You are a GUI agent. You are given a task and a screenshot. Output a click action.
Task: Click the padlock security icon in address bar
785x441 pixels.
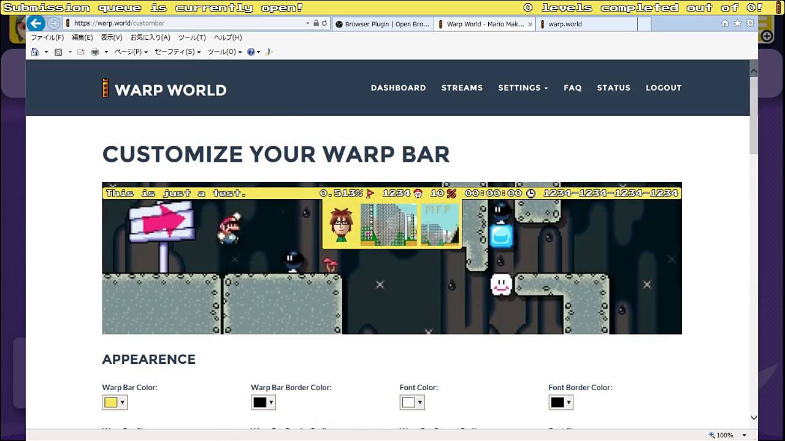pos(316,23)
